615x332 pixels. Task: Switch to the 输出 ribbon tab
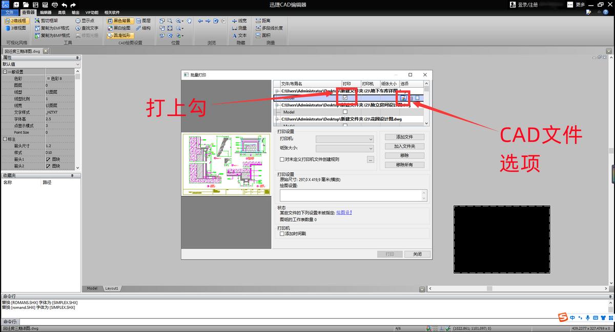(75, 12)
